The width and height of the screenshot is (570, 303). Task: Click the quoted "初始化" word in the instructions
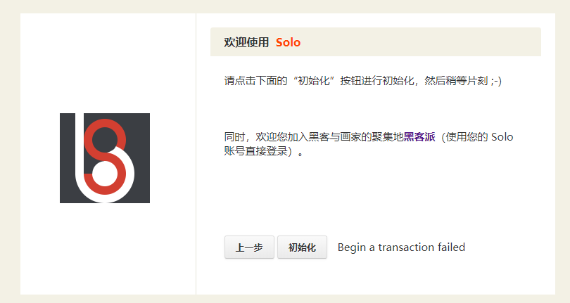pos(314,81)
